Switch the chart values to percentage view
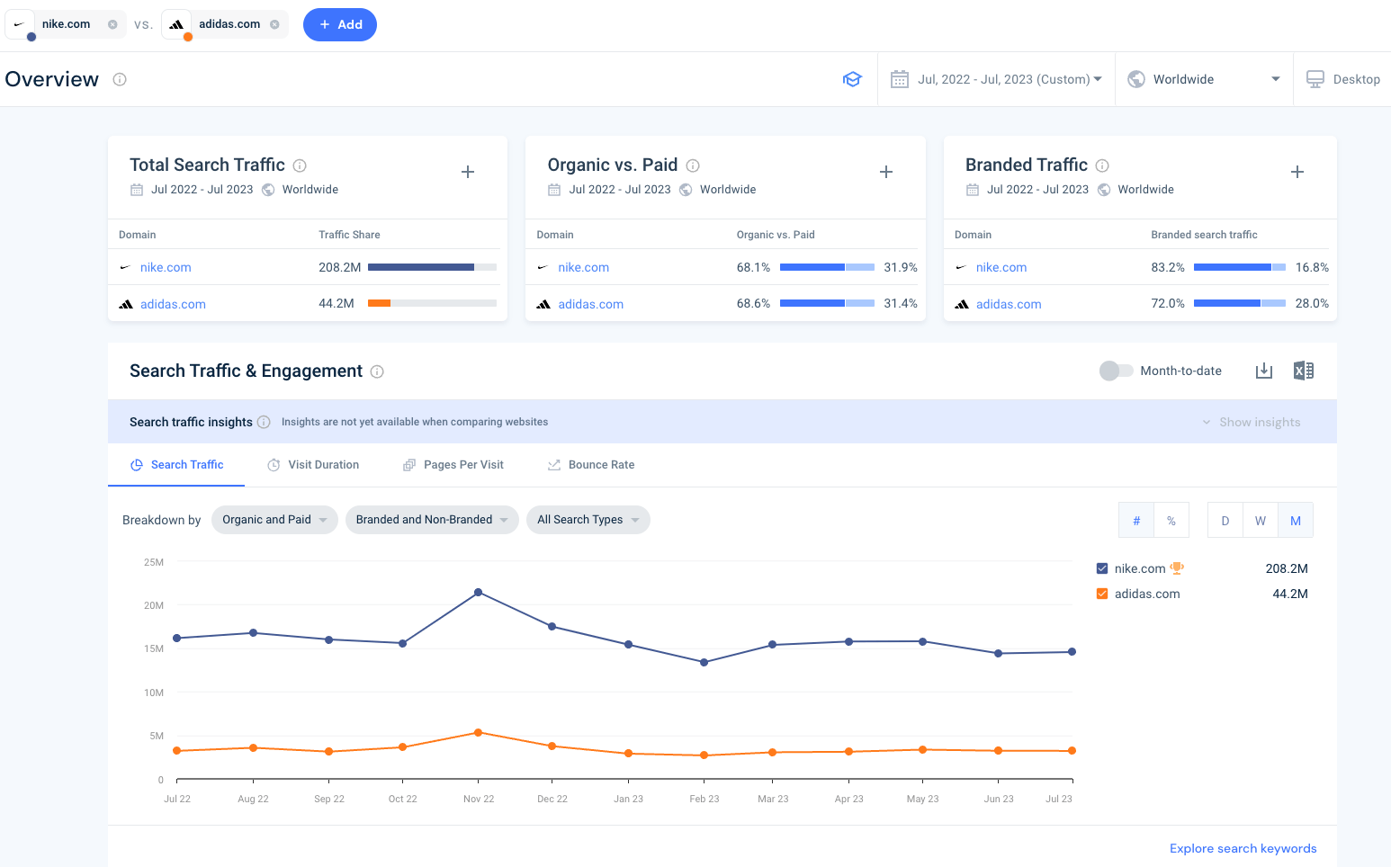The height and width of the screenshot is (867, 1391). (x=1171, y=520)
